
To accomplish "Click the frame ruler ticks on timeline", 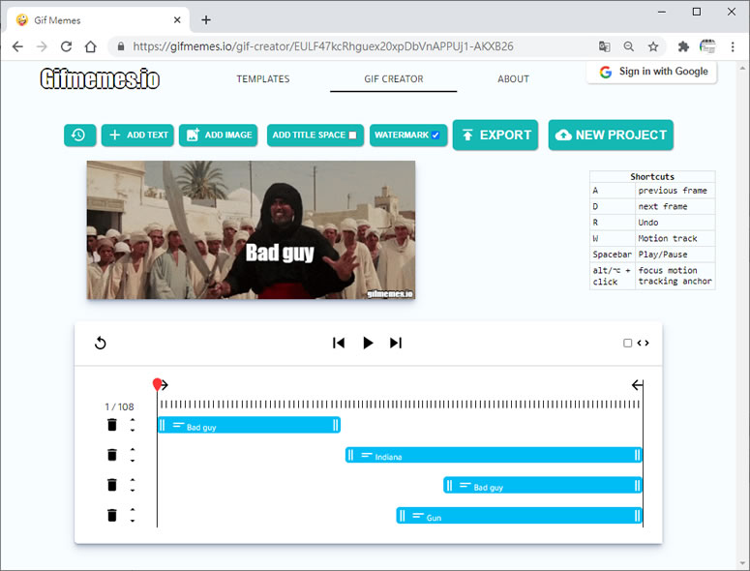I will (x=400, y=405).
